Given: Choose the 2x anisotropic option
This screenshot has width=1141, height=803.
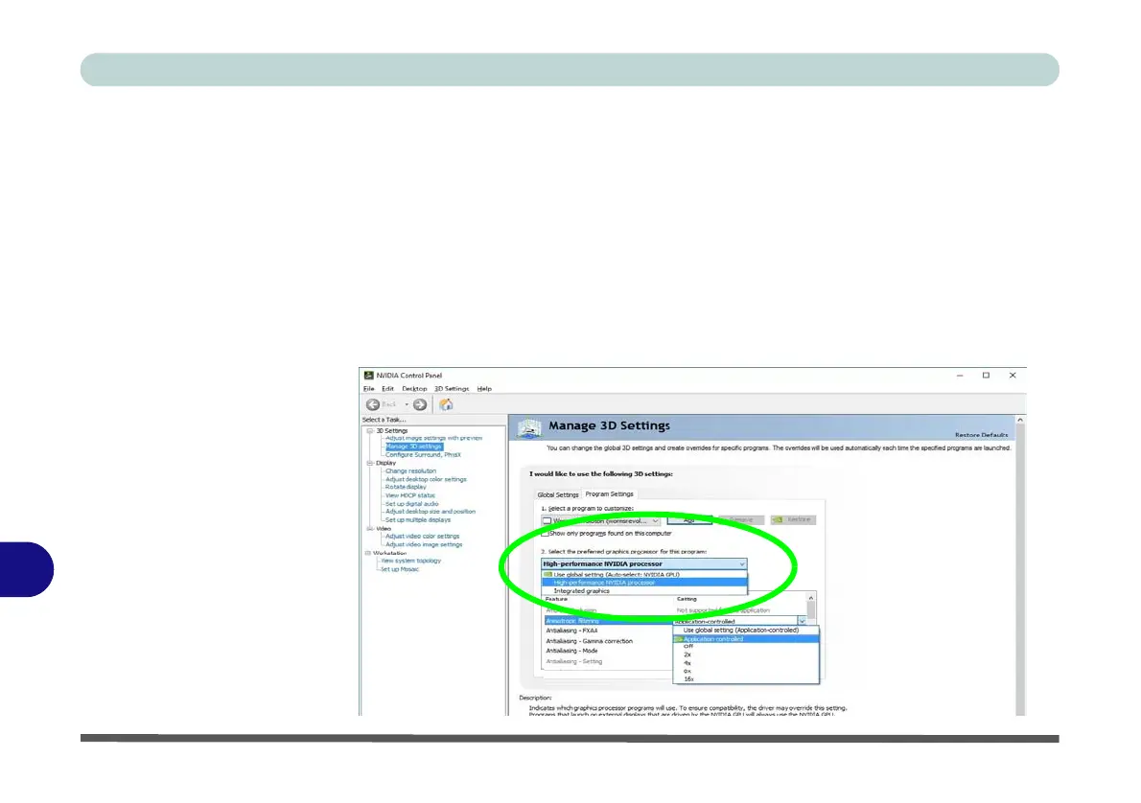Looking at the screenshot, I should (x=746, y=654).
